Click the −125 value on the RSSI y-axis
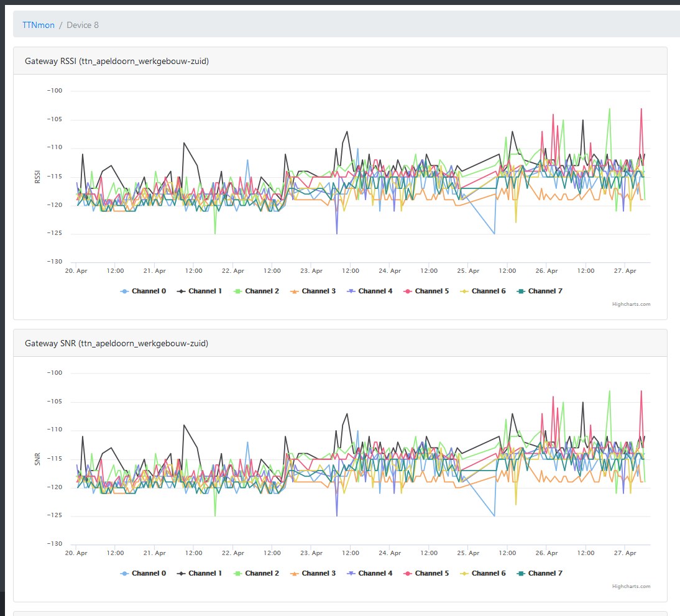The height and width of the screenshot is (616, 680). (x=55, y=233)
